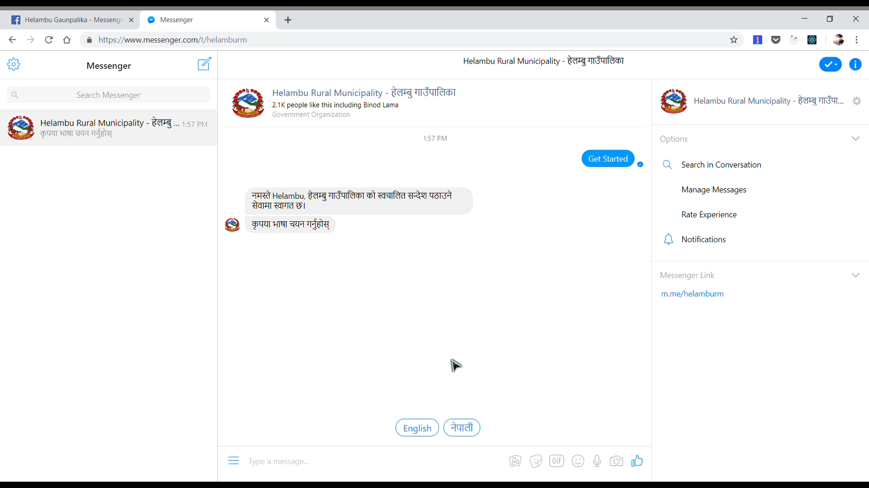The image size is (869, 488).
Task: Click the Nepali welcome message bubble
Action: tap(359, 201)
